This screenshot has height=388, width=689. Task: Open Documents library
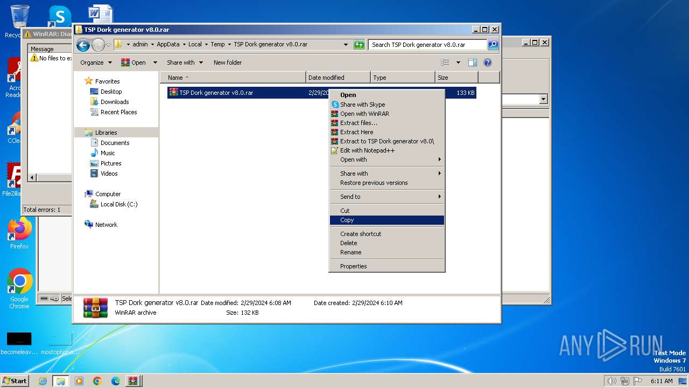[115, 143]
